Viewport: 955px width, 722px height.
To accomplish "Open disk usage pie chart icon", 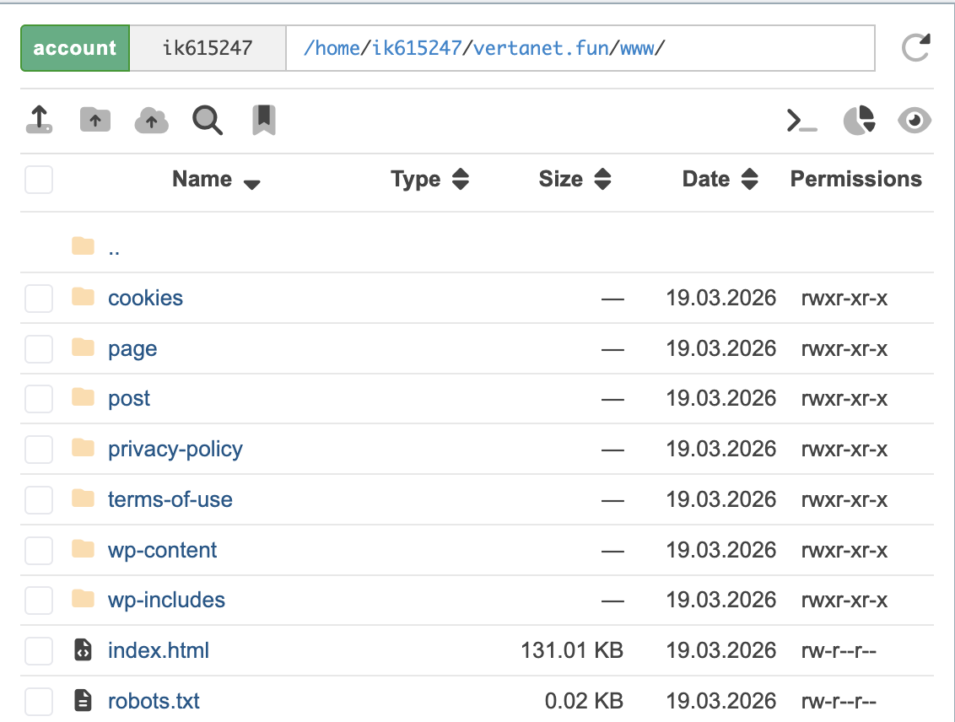I will (859, 121).
